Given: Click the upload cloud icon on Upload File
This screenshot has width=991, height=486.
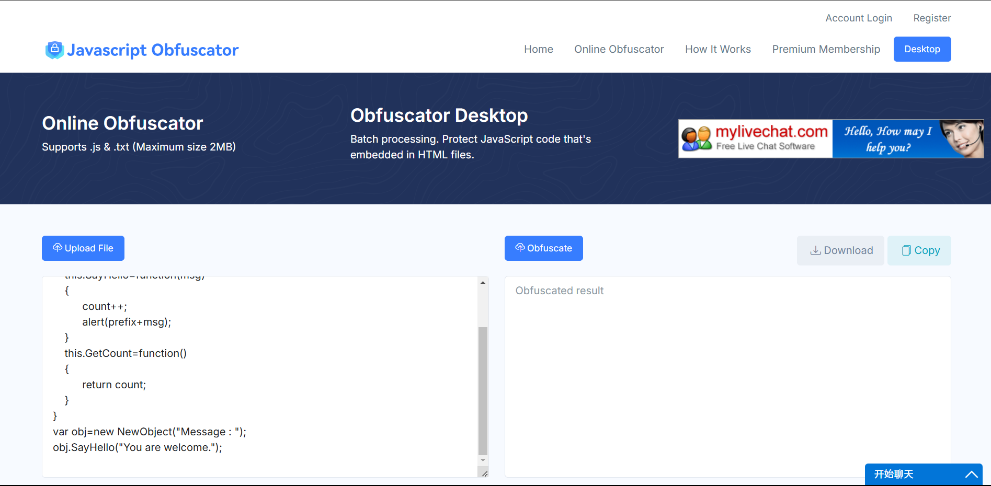Looking at the screenshot, I should pyautogui.click(x=58, y=248).
